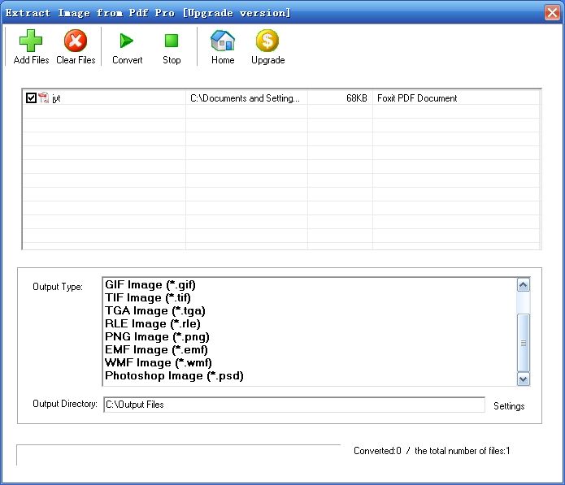Viewport: 565px width, 485px height.
Task: Click the C:\Documents and Setting... path cell
Action: click(246, 98)
